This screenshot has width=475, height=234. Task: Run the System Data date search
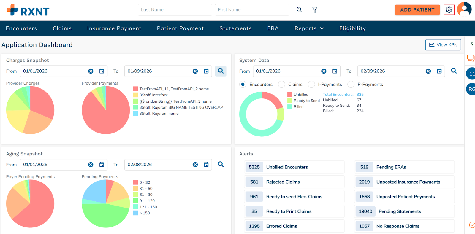[x=454, y=71]
